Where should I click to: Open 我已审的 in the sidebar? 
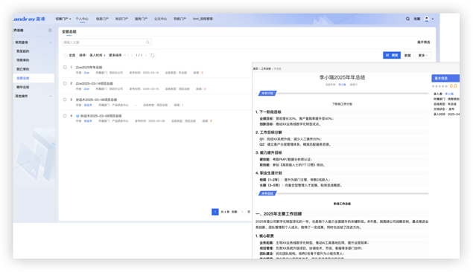23,69
